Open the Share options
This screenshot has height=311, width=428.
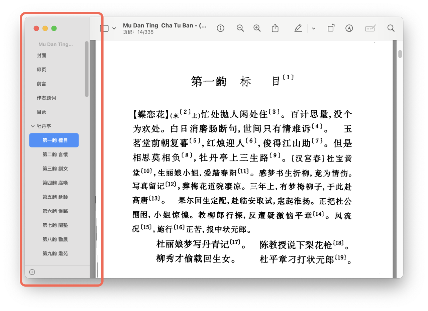point(275,28)
